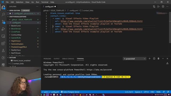
Task: Click the terminal warning triangle icon
Action: coord(168,63)
